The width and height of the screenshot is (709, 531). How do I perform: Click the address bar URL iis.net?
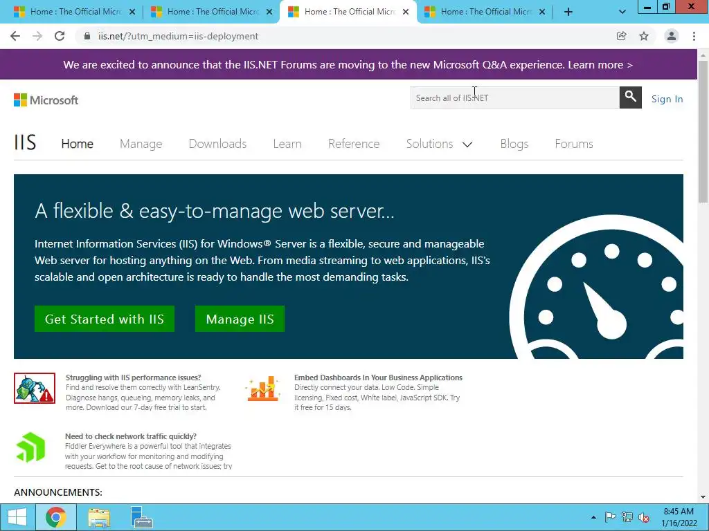(178, 36)
